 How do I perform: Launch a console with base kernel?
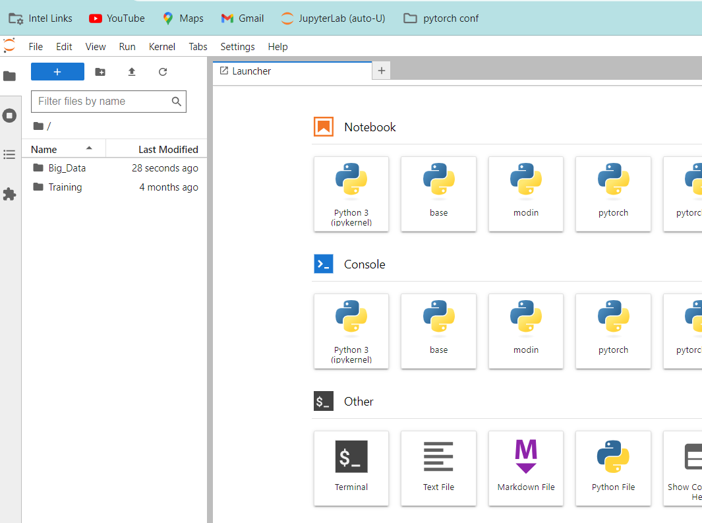438,331
